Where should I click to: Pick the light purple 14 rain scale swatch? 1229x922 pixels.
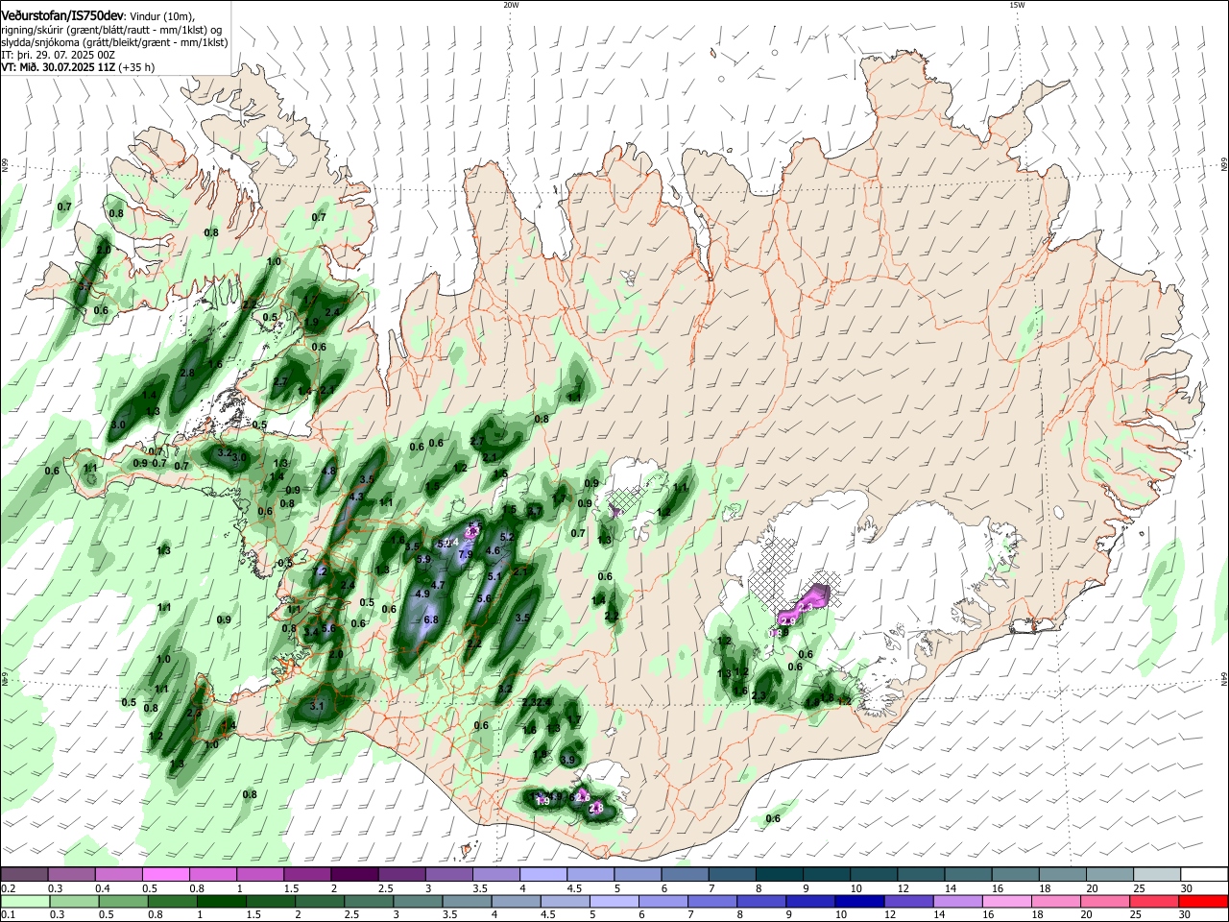tap(956, 902)
